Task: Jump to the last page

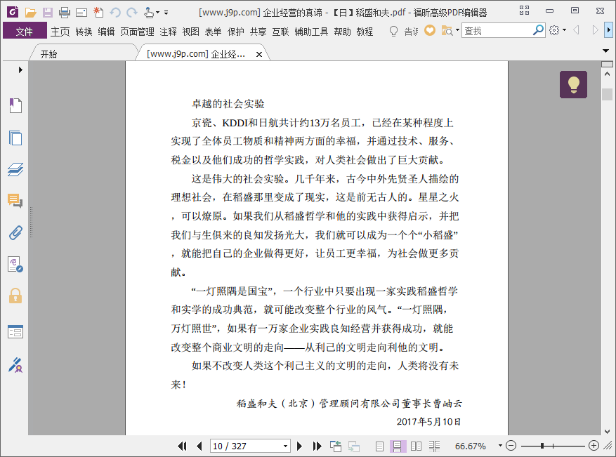Action: (317, 446)
